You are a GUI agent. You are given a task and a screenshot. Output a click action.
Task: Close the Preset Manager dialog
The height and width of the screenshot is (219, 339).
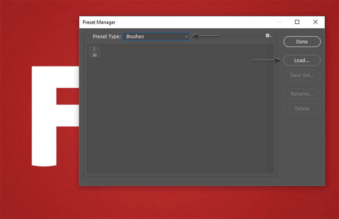click(315, 22)
